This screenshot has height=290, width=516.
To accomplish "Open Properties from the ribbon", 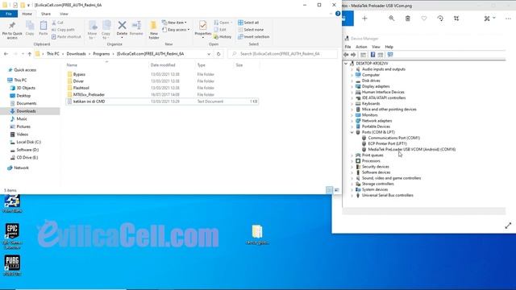I will point(202,29).
